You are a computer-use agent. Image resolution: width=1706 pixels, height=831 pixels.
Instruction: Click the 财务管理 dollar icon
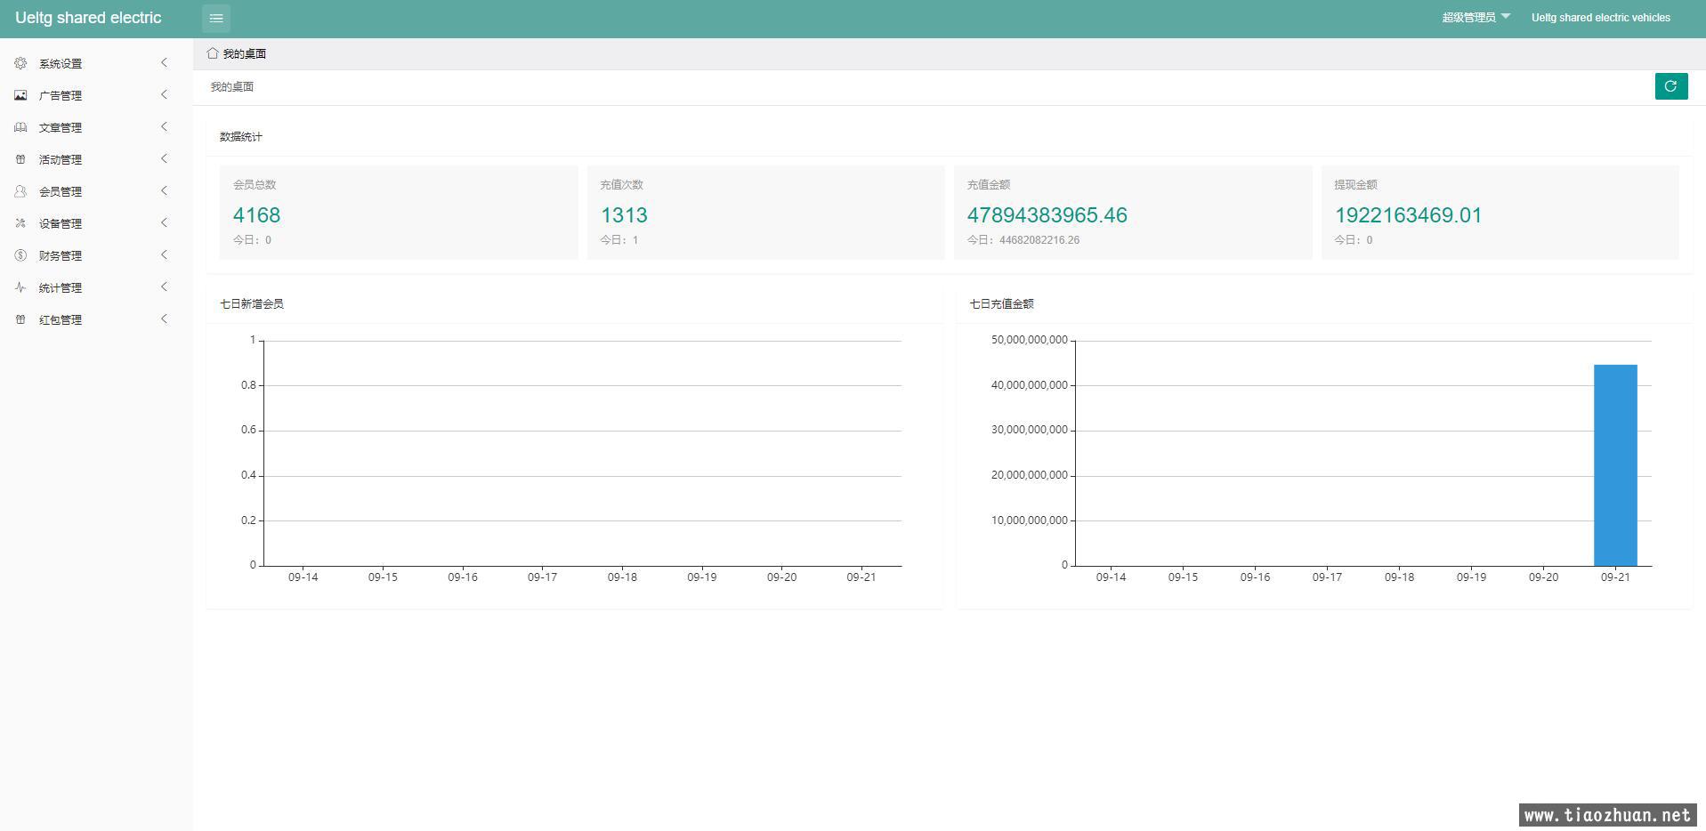20,255
